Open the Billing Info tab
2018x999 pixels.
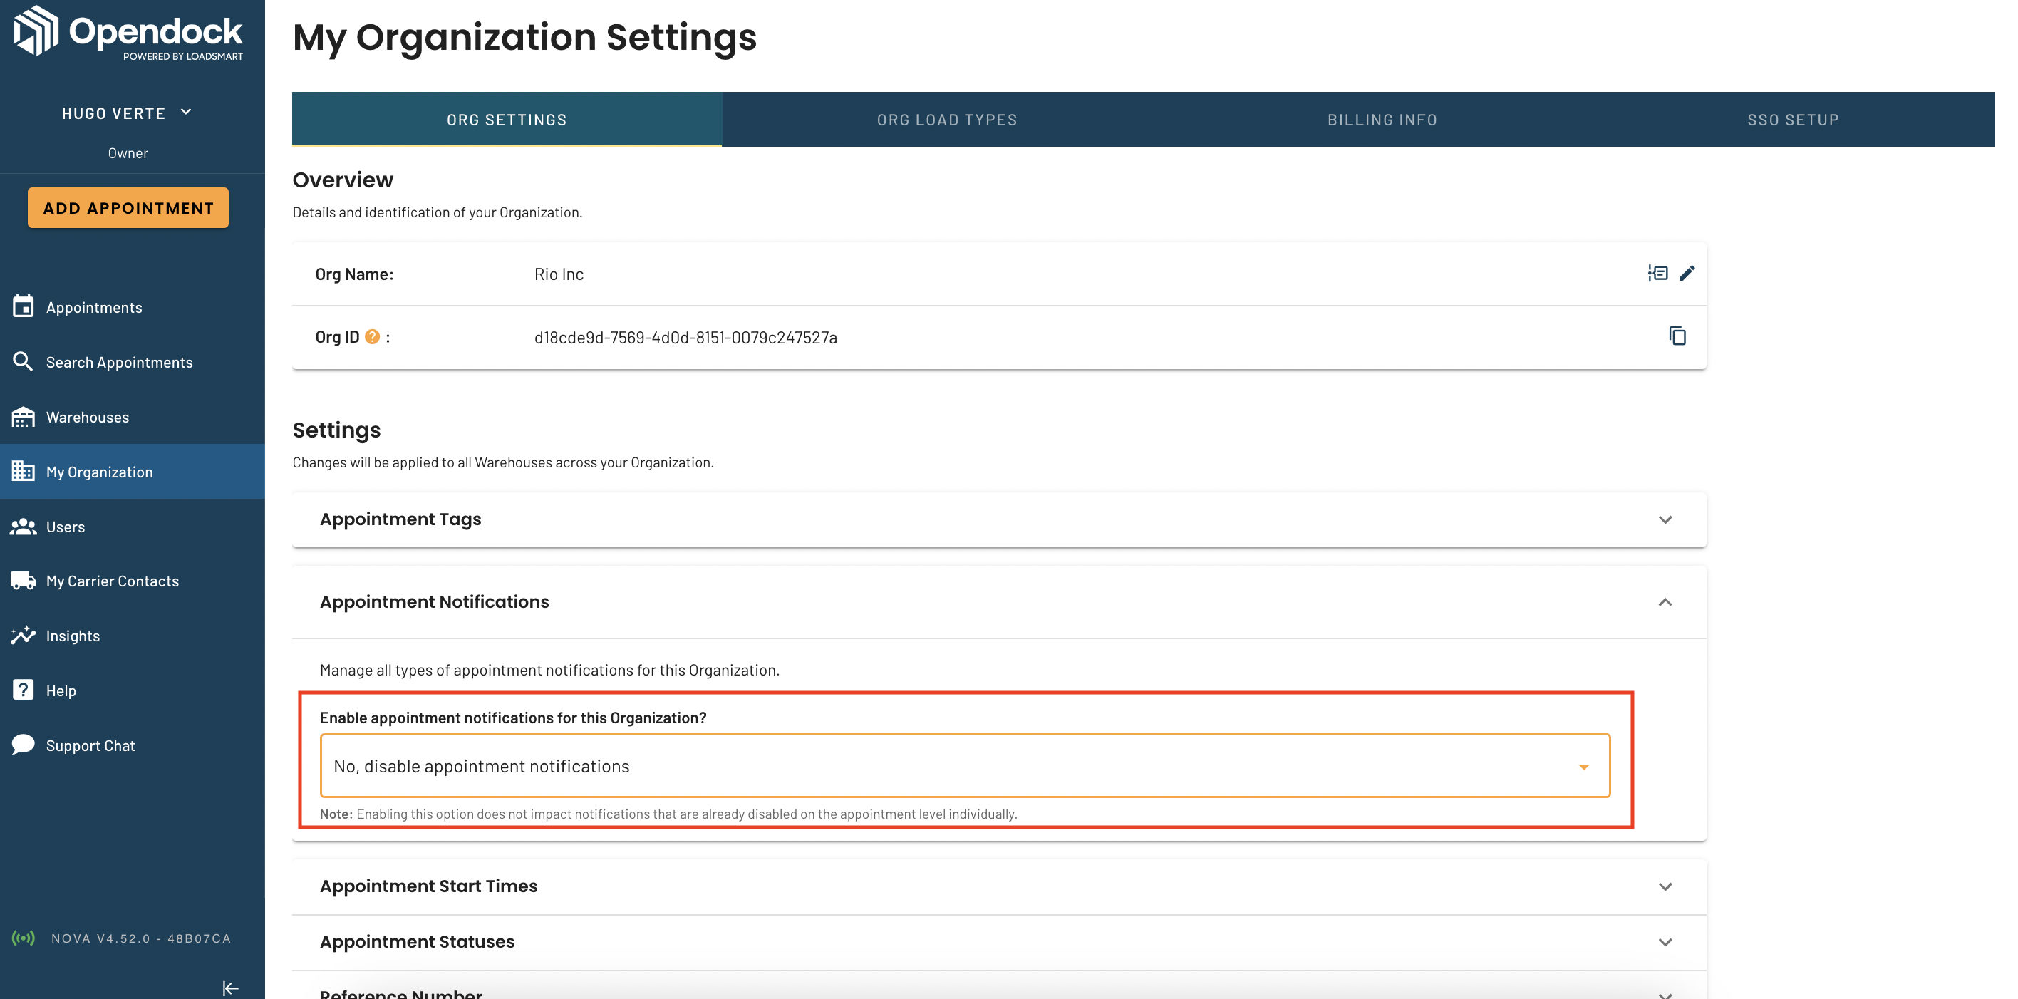point(1382,119)
